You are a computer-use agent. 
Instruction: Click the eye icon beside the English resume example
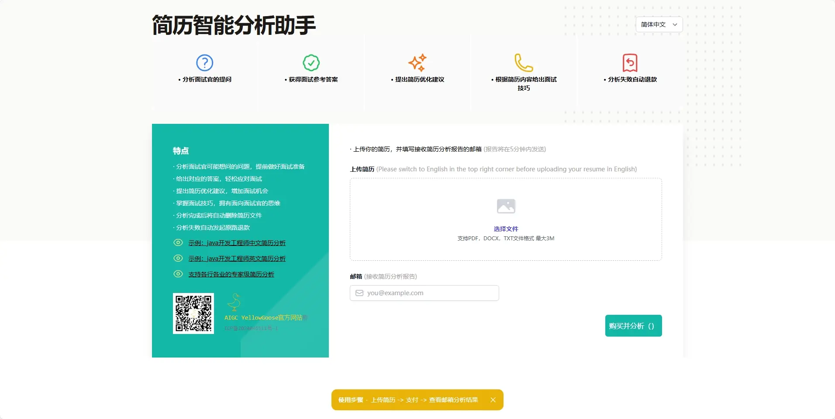click(178, 258)
